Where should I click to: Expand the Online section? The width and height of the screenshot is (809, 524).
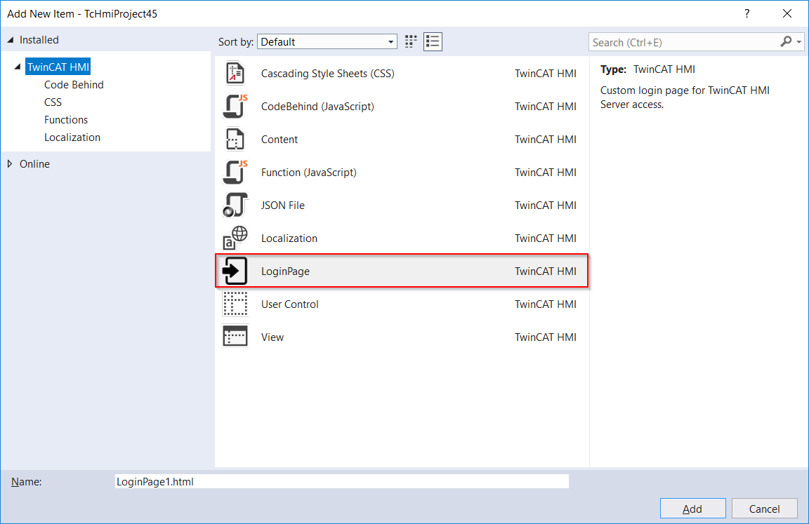point(10,164)
